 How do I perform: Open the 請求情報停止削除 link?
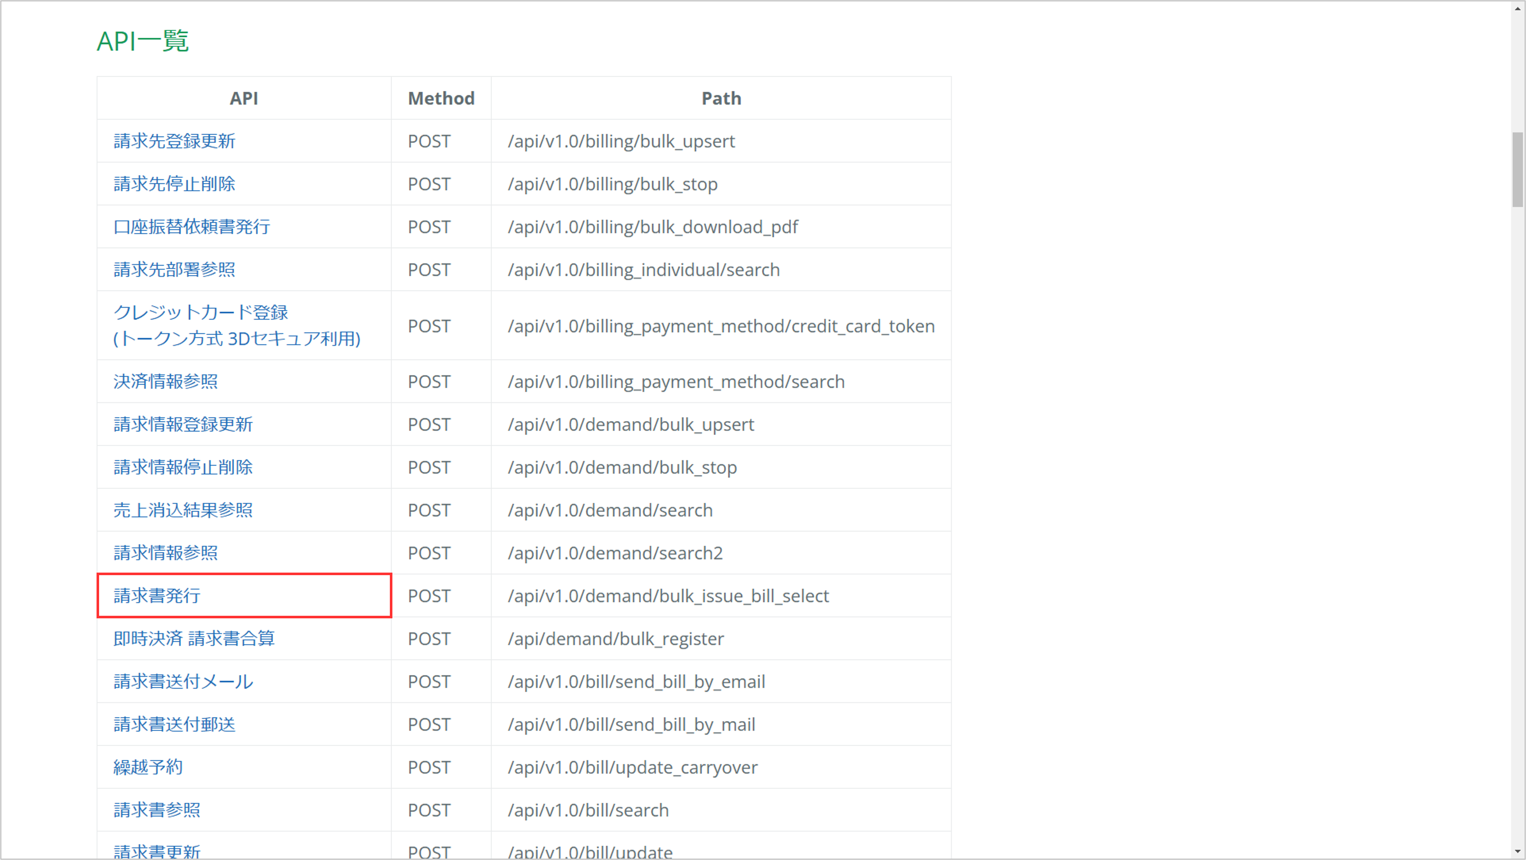[x=183, y=467]
